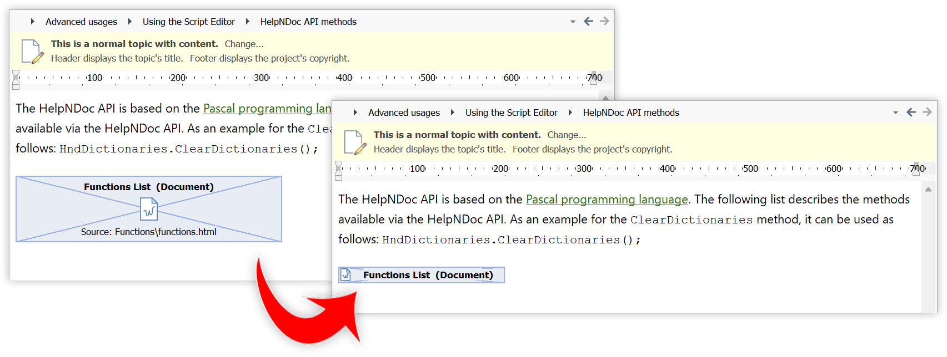Viewport: 947px width, 357px height.
Task: Click forward arrow in front window breadcrumb bar
Action: click(927, 113)
